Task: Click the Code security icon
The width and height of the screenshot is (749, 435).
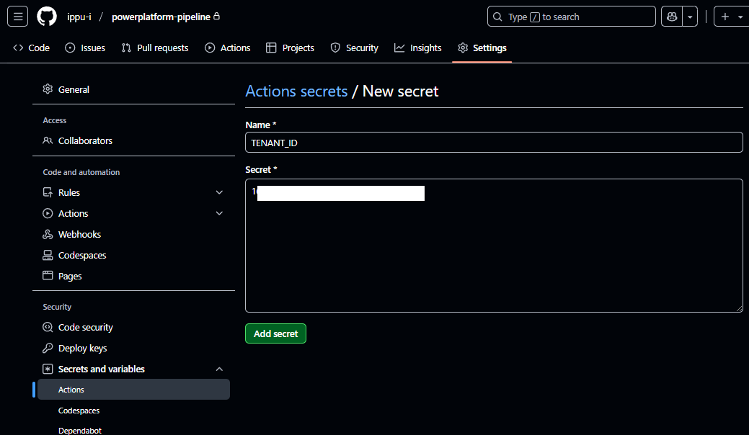Action: tap(46, 327)
